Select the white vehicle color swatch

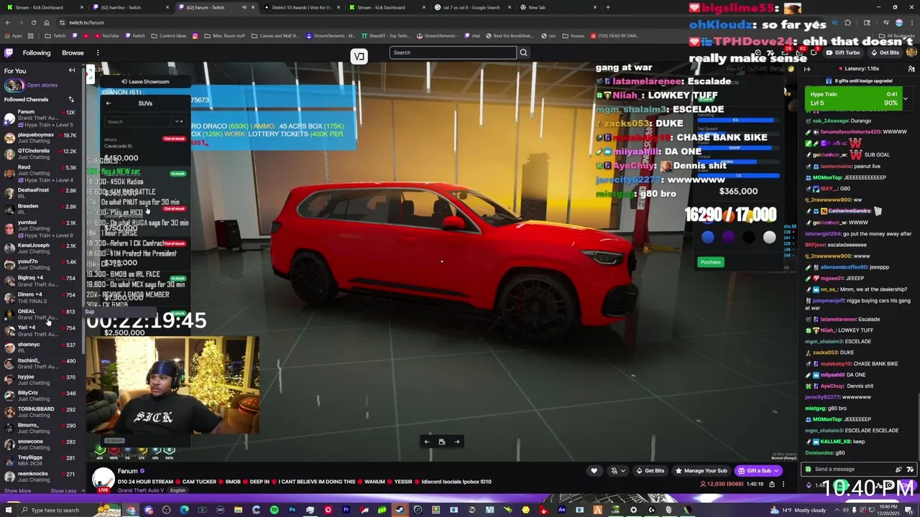[x=770, y=237]
